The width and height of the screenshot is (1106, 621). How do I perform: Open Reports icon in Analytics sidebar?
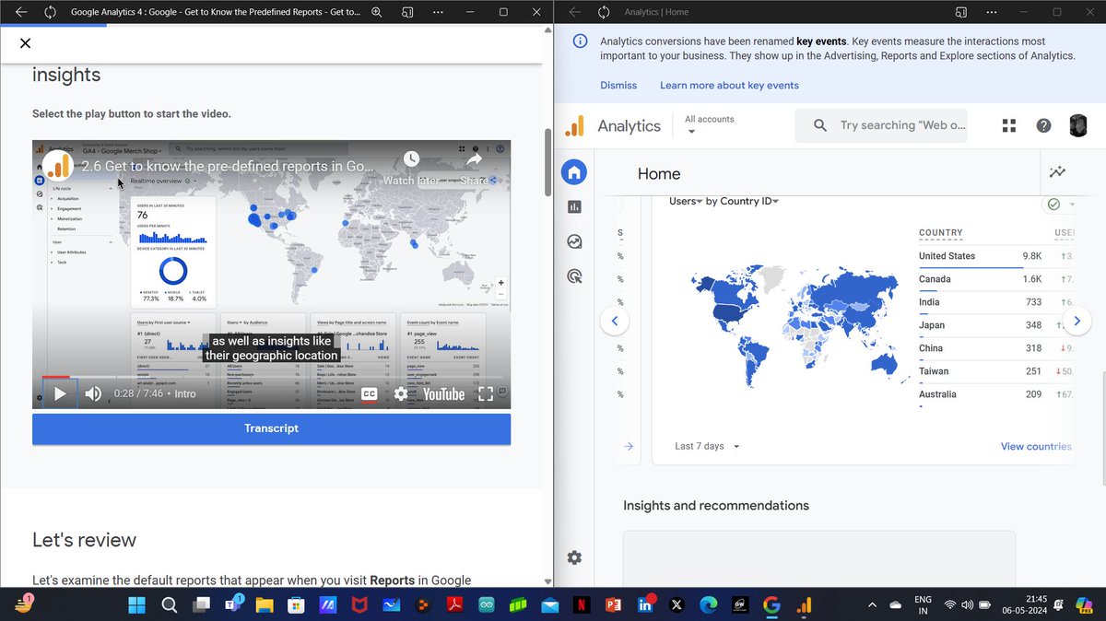(x=574, y=207)
